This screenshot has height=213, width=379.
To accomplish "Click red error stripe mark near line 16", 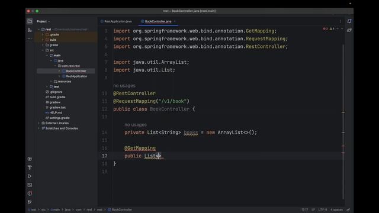I will (x=343, y=146).
